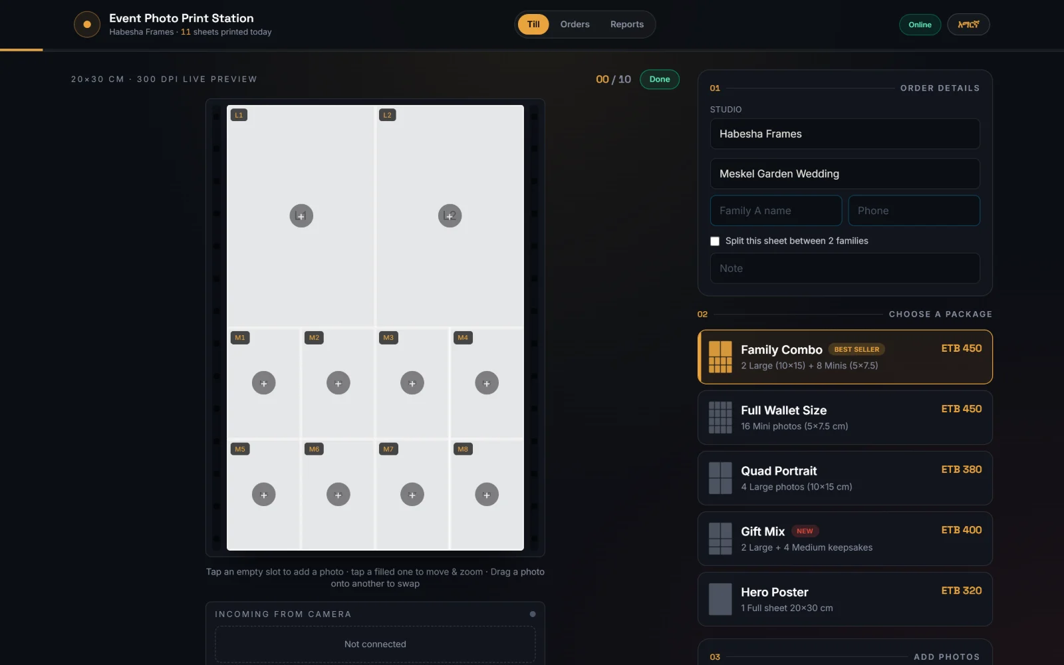The image size is (1064, 665).
Task: Open the Reports tab
Action: coord(627,25)
